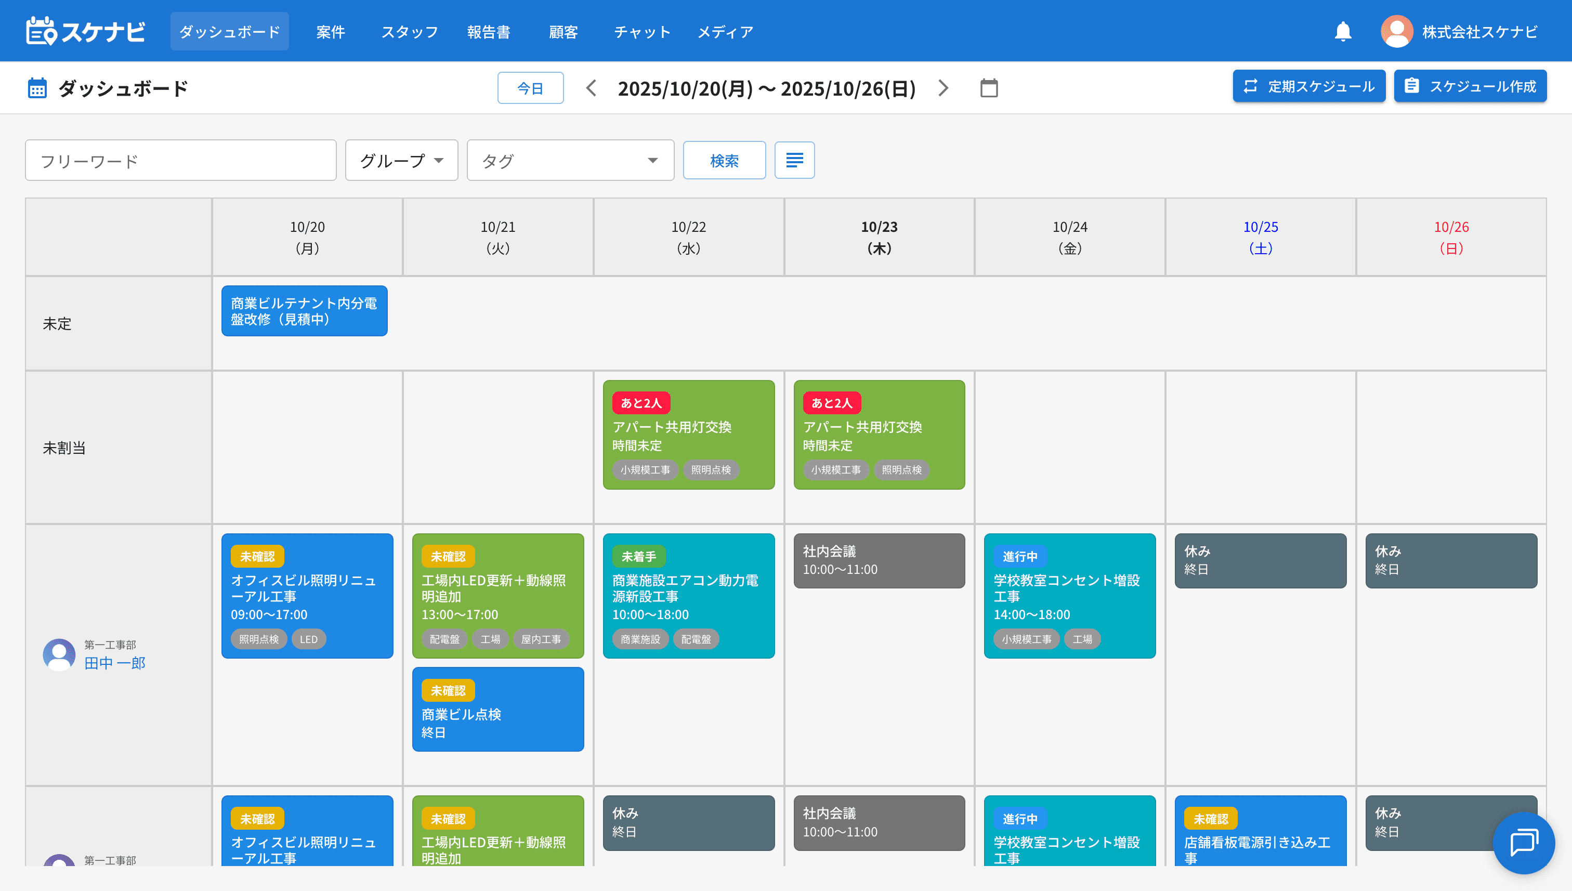
Task: Click 田中 一郎 staff avatar
Action: [x=59, y=655]
